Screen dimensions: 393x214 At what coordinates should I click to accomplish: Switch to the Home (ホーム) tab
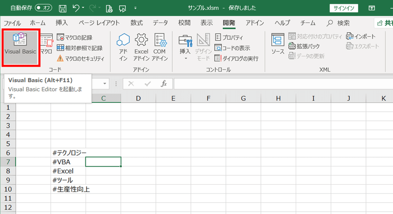point(38,23)
